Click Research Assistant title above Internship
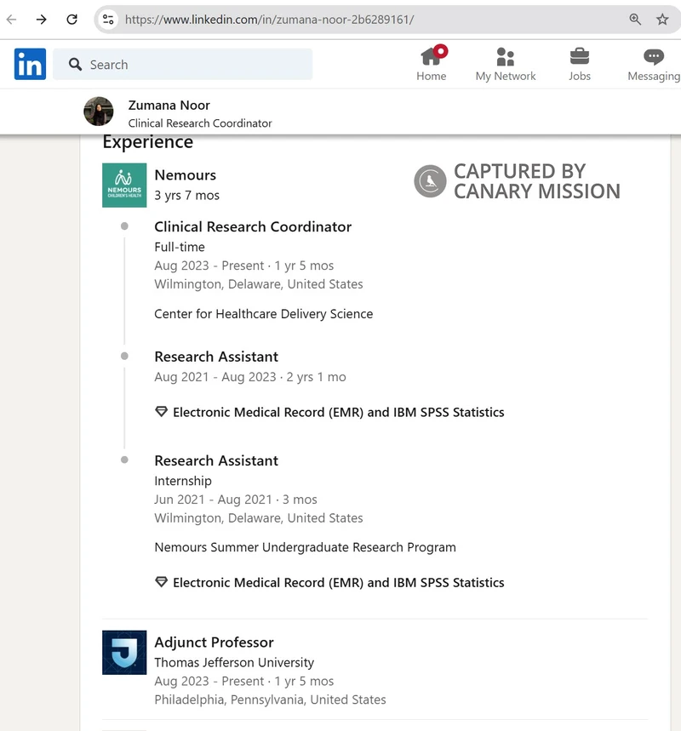 pos(216,460)
